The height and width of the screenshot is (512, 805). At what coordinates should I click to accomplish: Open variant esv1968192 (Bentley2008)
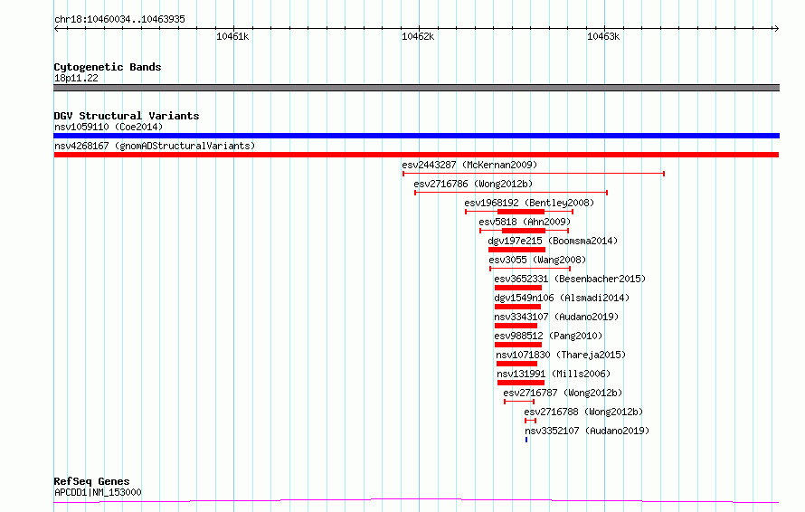[529, 203]
